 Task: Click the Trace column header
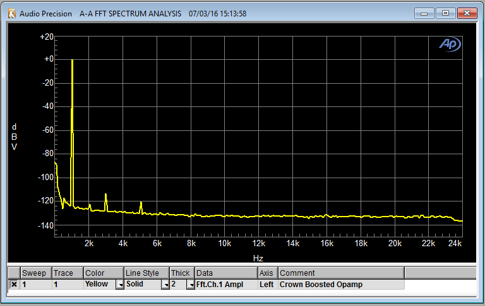pos(68,273)
